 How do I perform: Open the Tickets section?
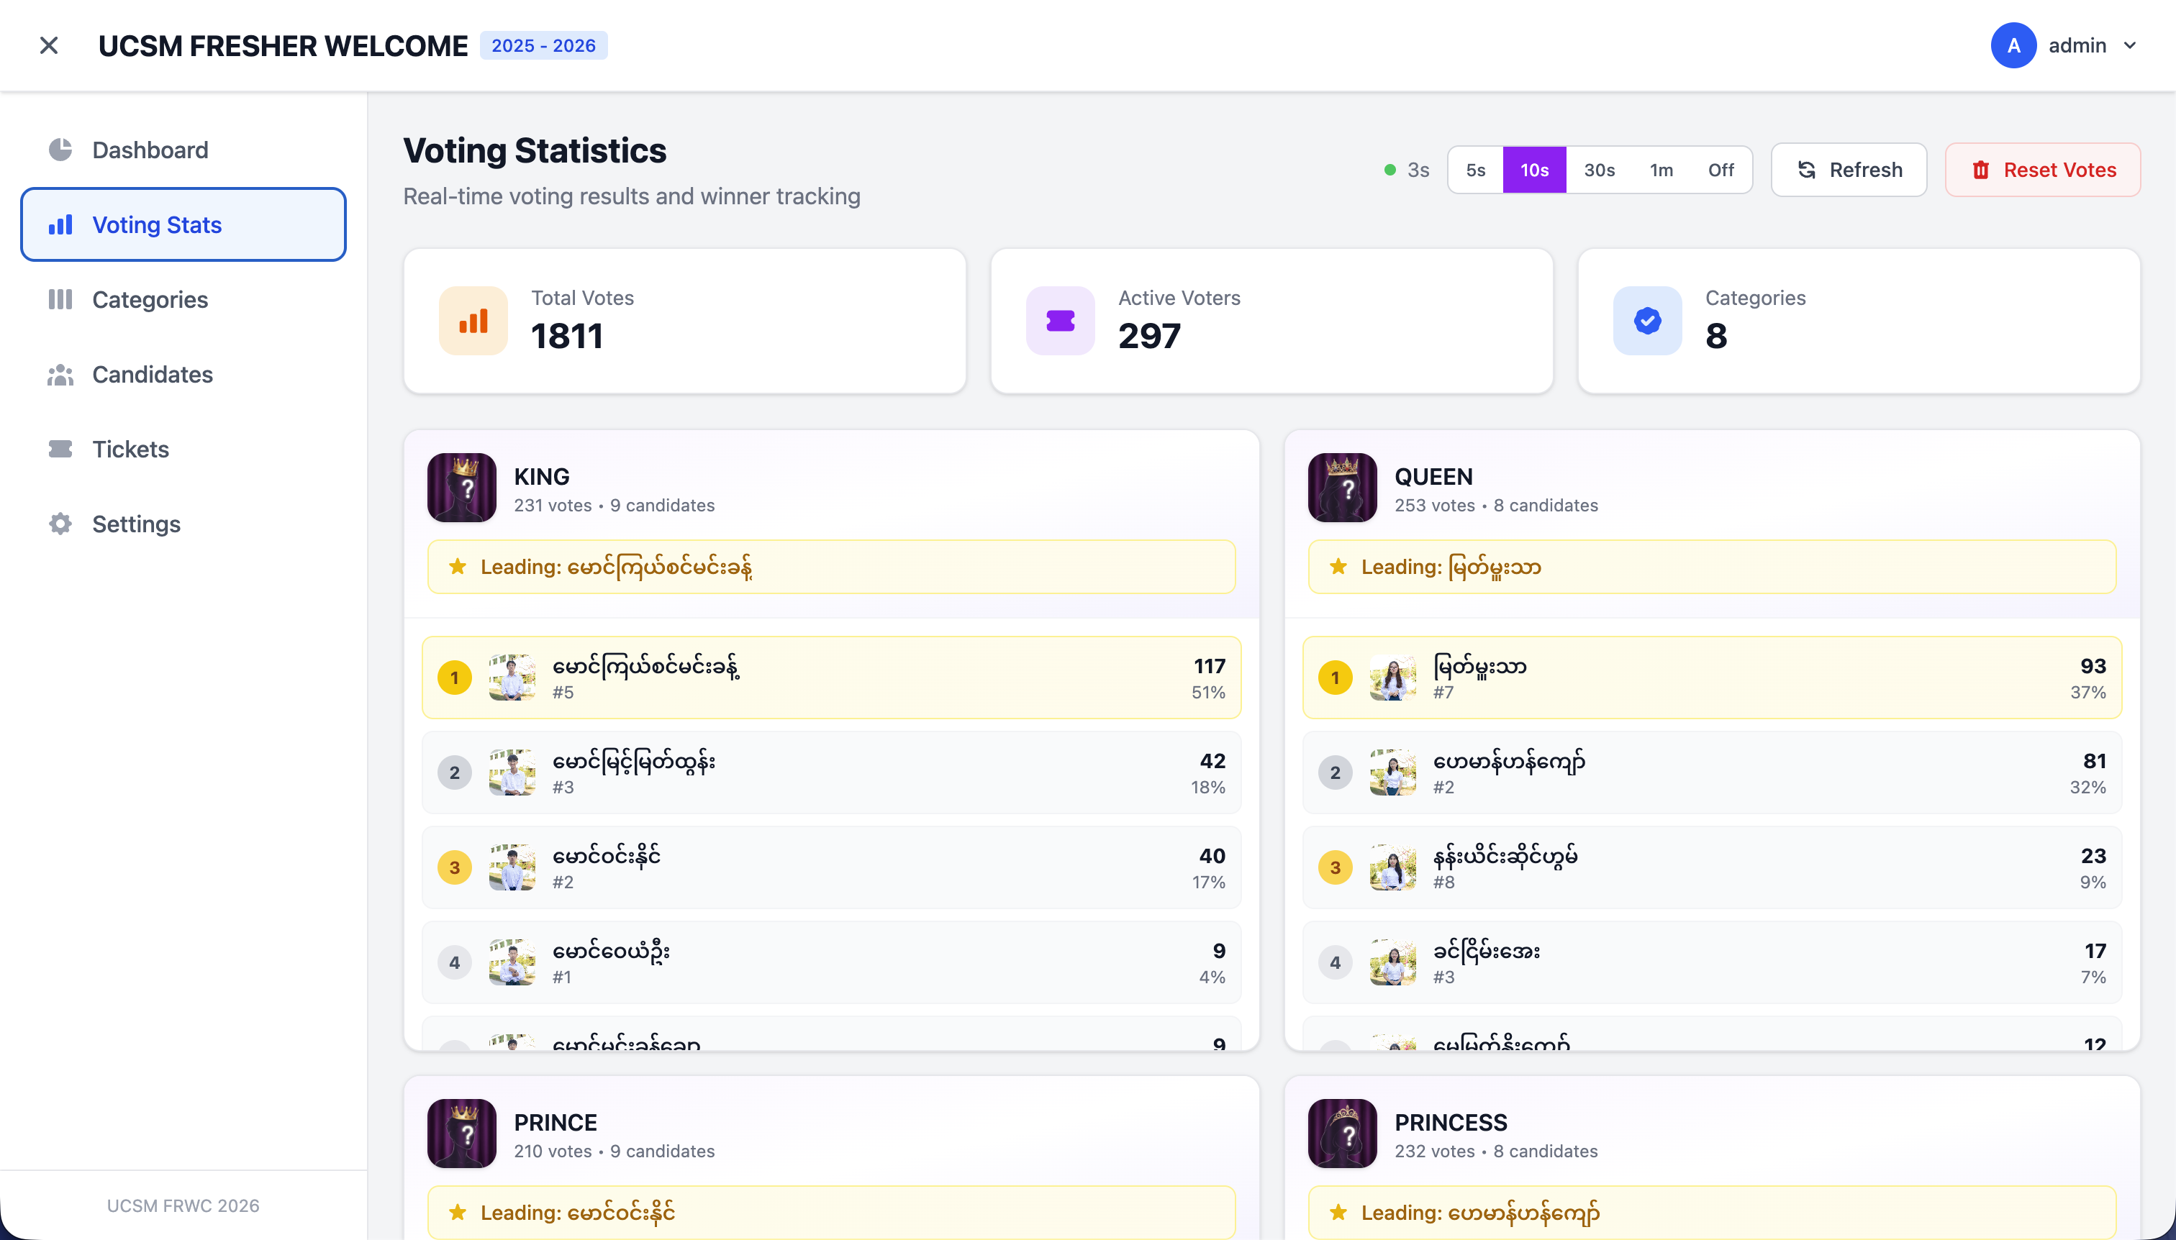point(183,449)
